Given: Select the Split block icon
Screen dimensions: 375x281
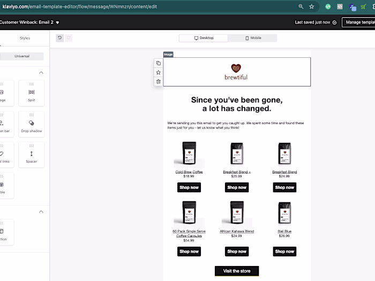Looking at the screenshot, I should pyautogui.click(x=32, y=93).
